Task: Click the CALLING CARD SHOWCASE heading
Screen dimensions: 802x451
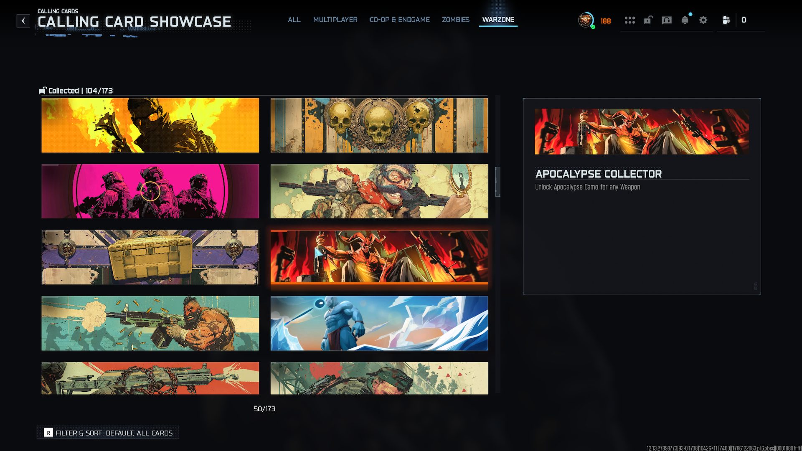Action: click(x=134, y=22)
